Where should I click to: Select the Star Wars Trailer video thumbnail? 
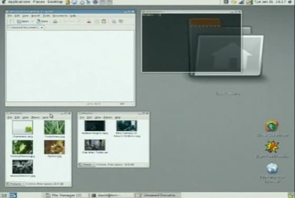pos(95,145)
